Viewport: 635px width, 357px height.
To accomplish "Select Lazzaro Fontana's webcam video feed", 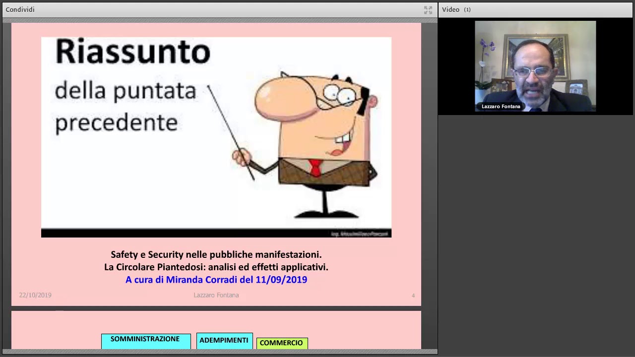I will (x=535, y=66).
